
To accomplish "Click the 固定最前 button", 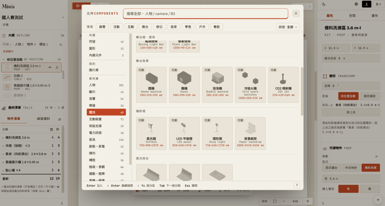I will (x=370, y=96).
